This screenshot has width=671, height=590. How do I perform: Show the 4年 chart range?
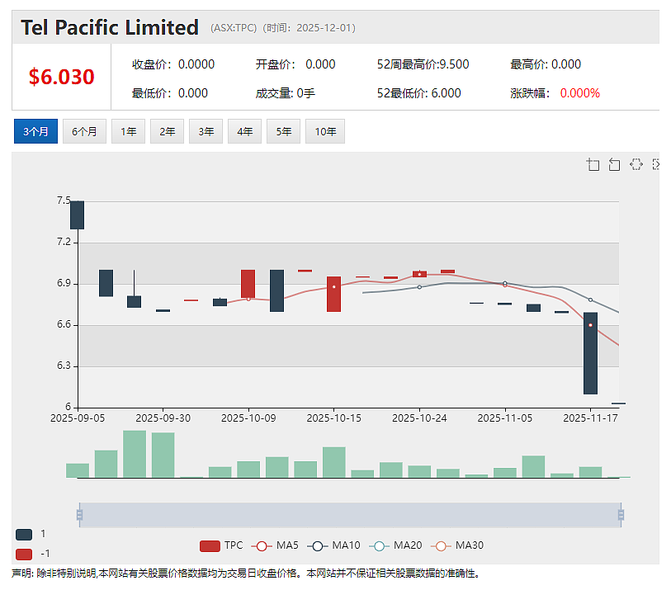click(x=245, y=131)
